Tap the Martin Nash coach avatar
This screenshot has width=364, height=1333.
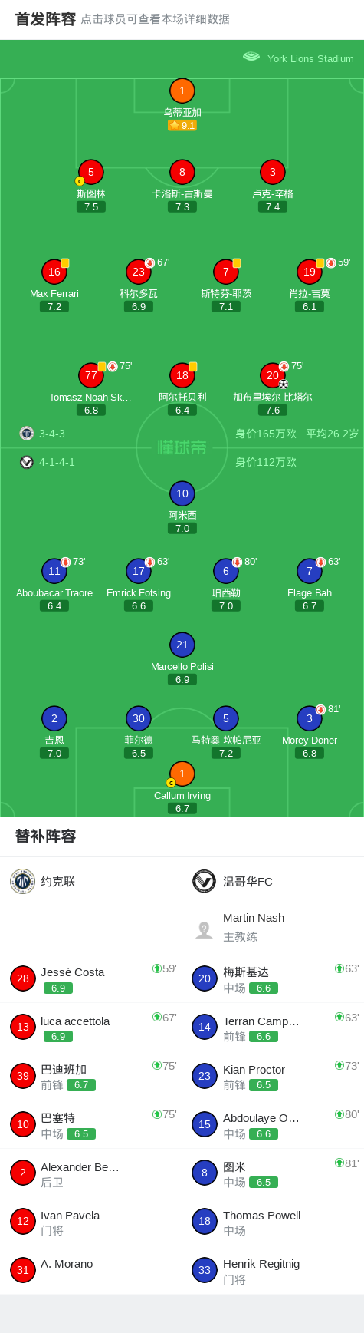205,929
